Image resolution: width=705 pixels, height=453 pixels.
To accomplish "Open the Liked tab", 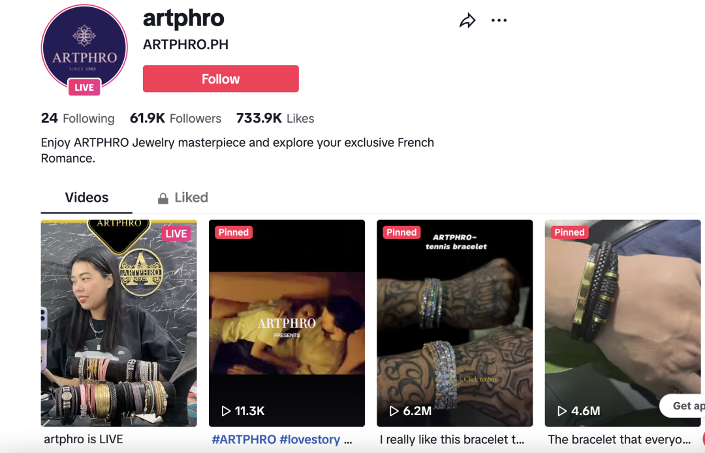I will 183,198.
